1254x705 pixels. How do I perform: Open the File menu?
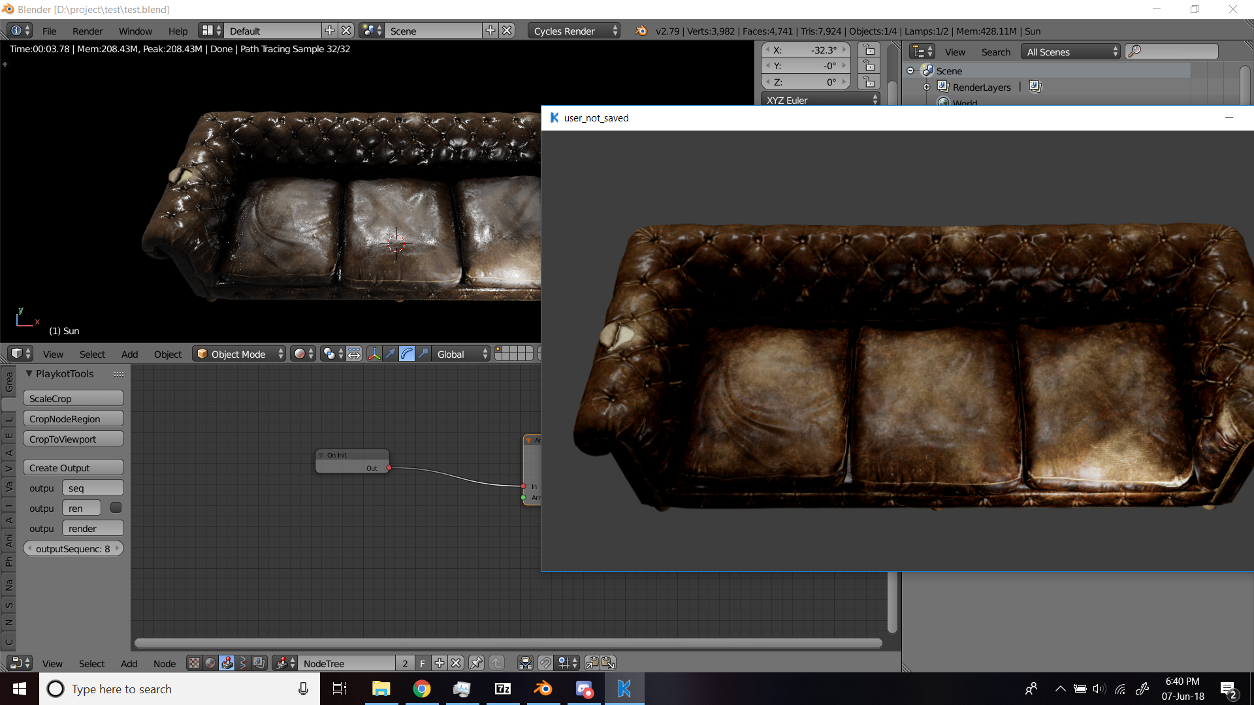tap(49, 31)
